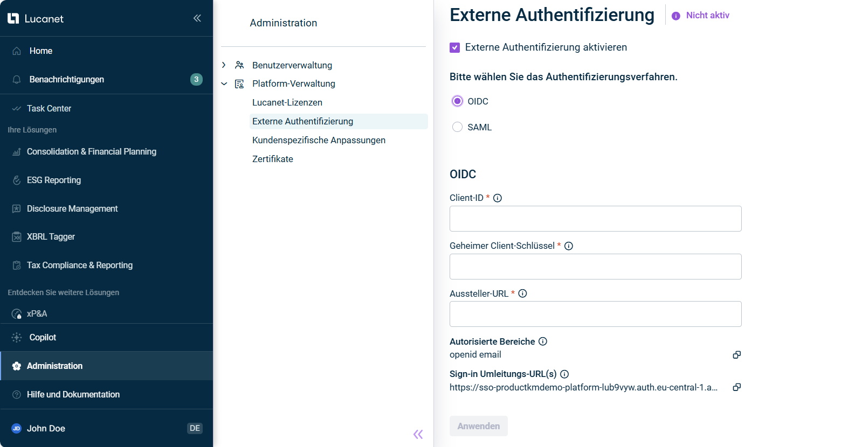The width and height of the screenshot is (848, 447).
Task: Click the Lucanet logo icon
Action: (13, 19)
